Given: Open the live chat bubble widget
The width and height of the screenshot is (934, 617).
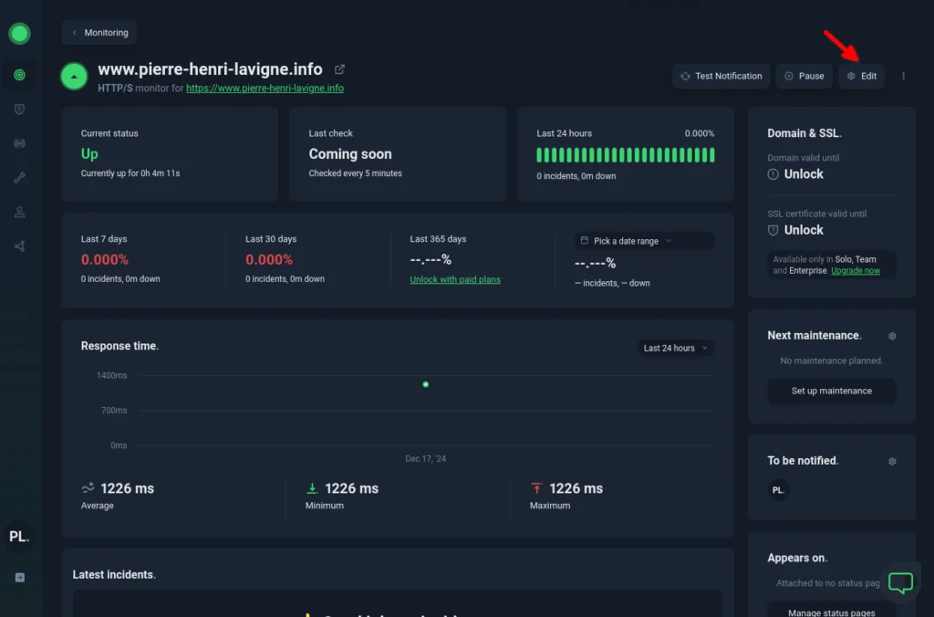Looking at the screenshot, I should [900, 581].
